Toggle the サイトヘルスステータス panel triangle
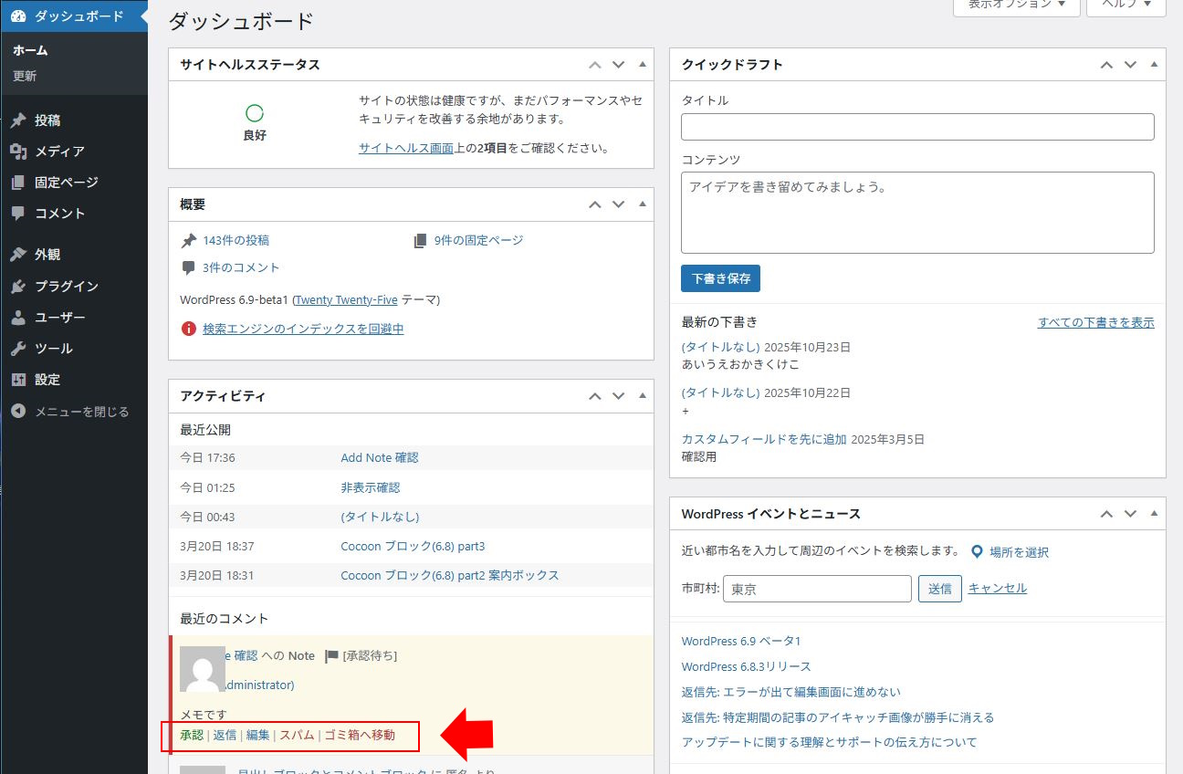Image resolution: width=1183 pixels, height=774 pixels. (x=642, y=65)
